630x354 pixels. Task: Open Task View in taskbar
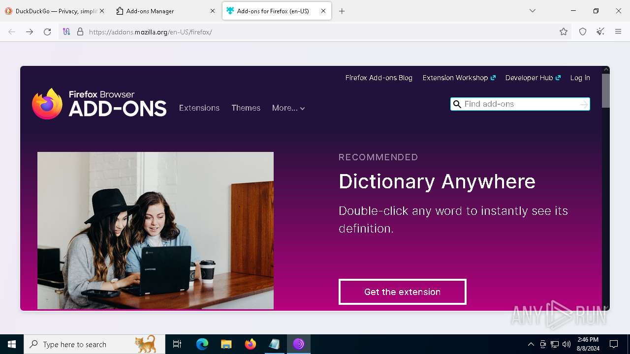click(x=177, y=344)
